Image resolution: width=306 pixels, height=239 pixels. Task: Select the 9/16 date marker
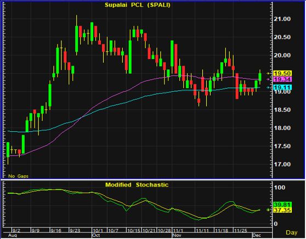56,231
